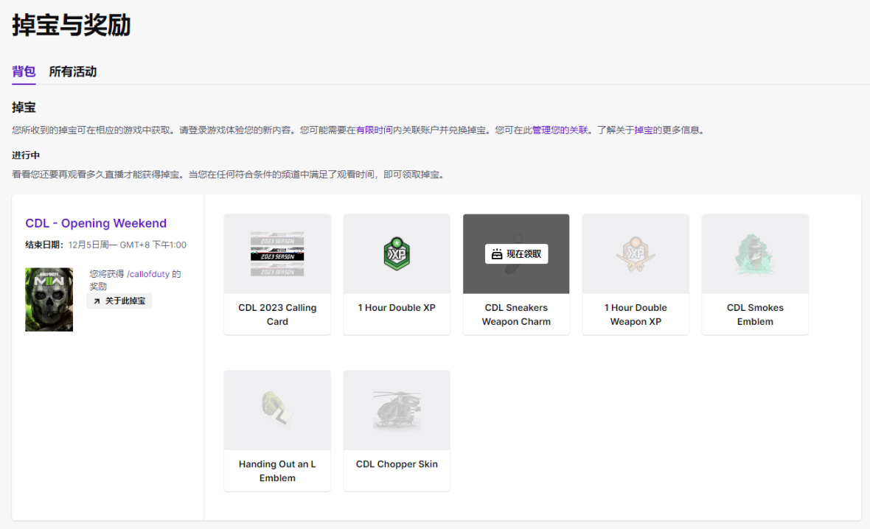Click the arrow icon beside 关于此掉宝

[97, 301]
